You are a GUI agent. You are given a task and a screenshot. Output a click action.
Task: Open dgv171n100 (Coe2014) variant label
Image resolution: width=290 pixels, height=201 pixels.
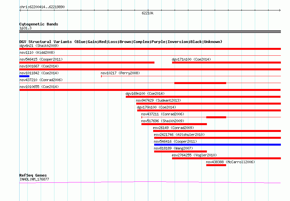pos(191,59)
